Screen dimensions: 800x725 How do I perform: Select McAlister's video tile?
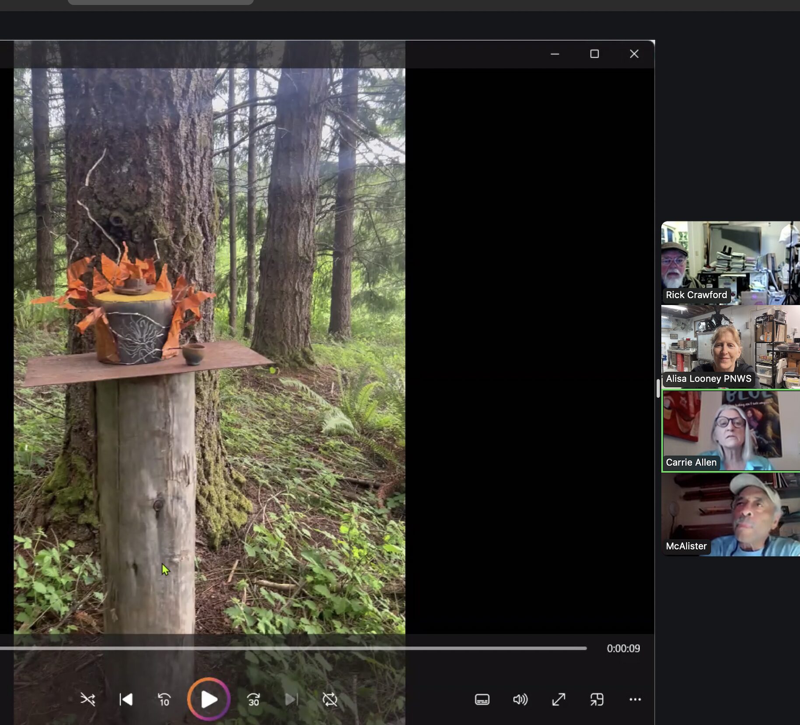730,514
